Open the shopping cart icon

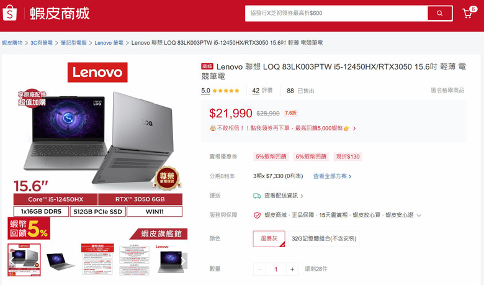point(467,13)
